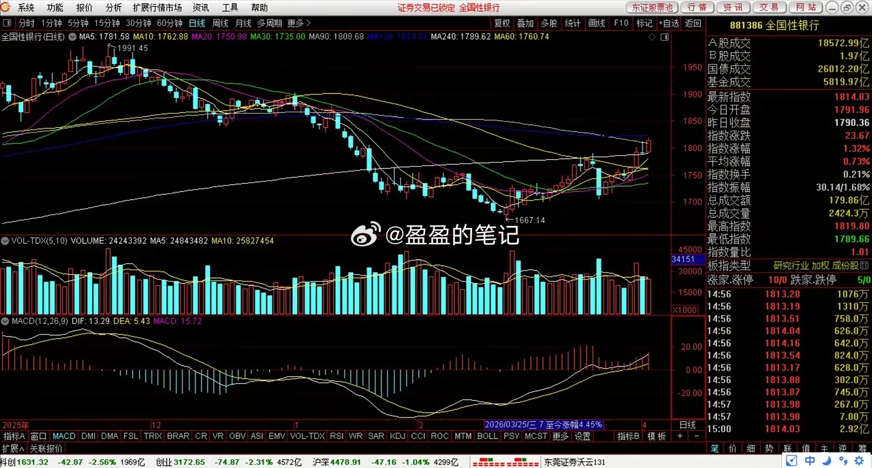The width and height of the screenshot is (872, 468).
Task: Click the 统计 toolbar button
Action: tap(573, 23)
